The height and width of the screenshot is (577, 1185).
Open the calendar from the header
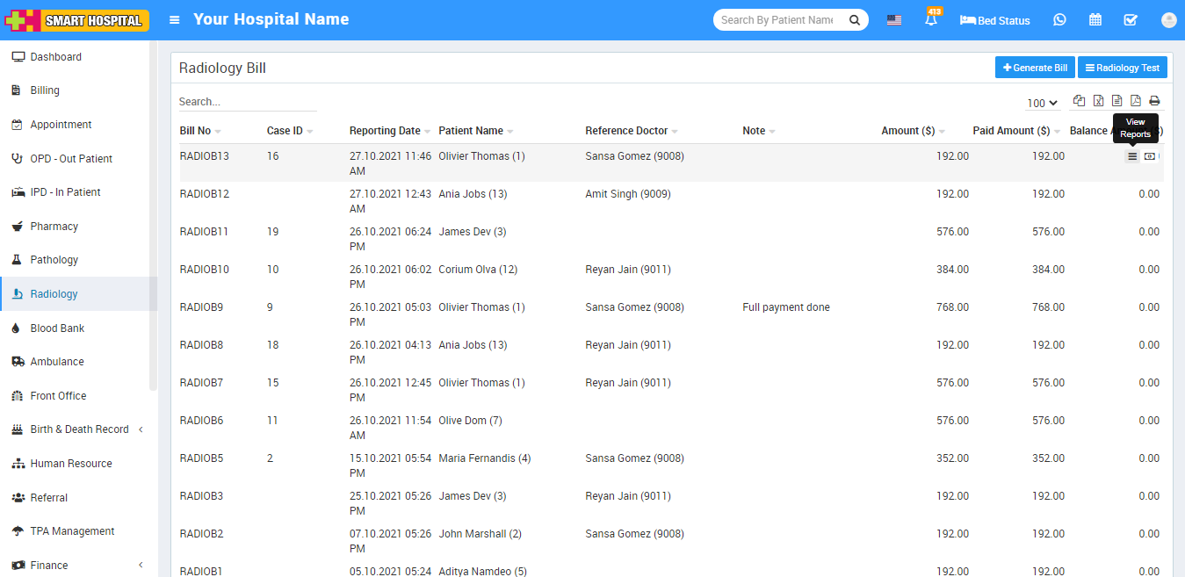[x=1095, y=19]
